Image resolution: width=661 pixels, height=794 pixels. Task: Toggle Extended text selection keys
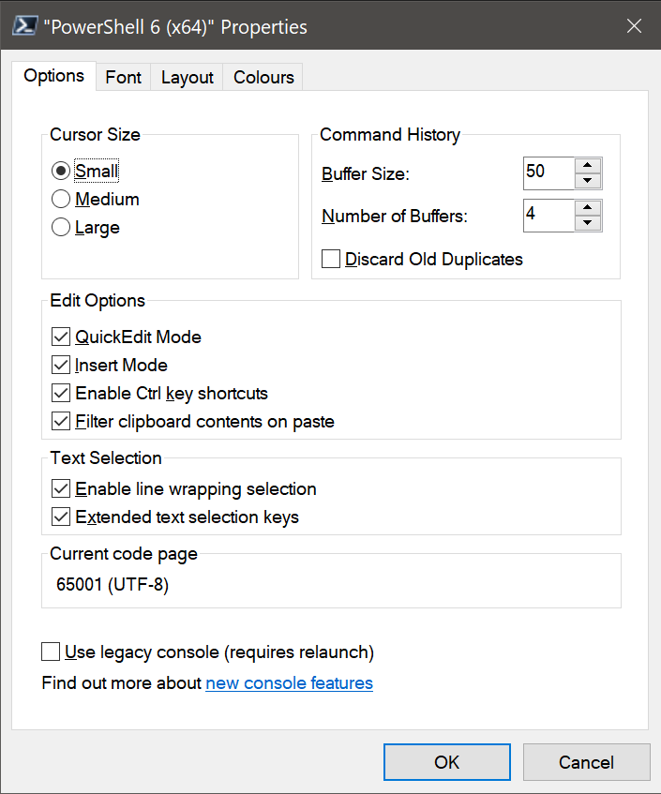pos(61,517)
